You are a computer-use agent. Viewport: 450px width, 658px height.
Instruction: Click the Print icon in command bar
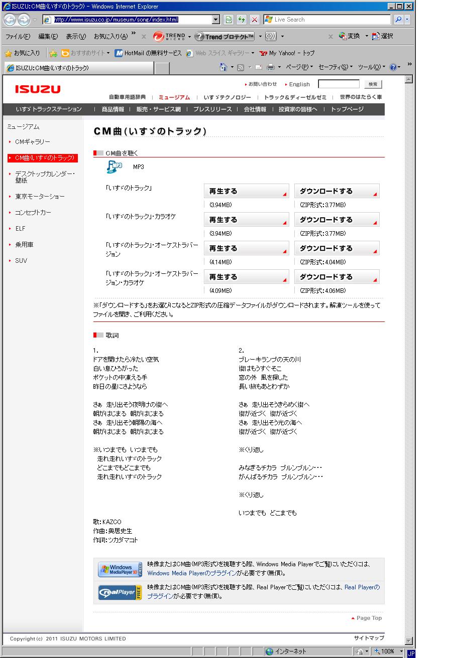click(x=270, y=67)
